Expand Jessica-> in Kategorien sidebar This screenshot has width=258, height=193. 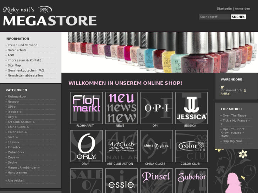coord(15,112)
